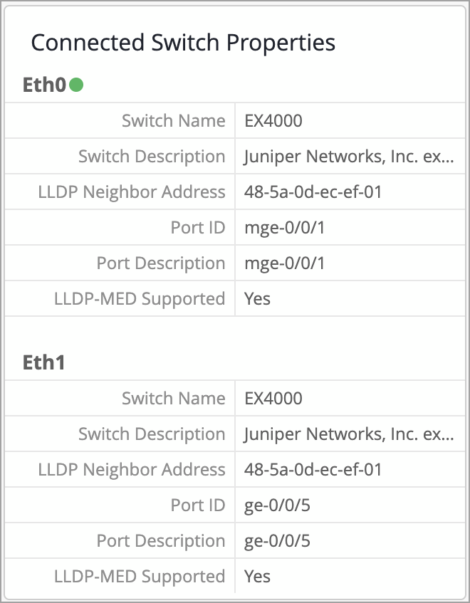Screen dimensions: 470x603
Task: Click the Yes value for Eth1 LLDP-MED Supported
Action: [257, 577]
